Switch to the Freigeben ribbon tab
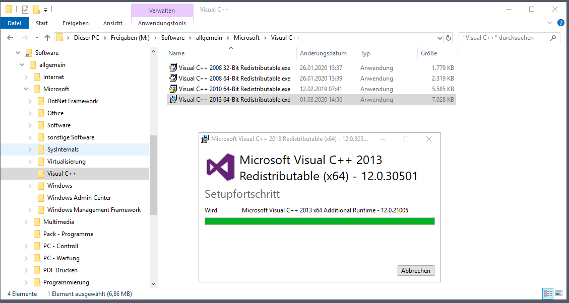The height and width of the screenshot is (303, 569). pos(76,23)
